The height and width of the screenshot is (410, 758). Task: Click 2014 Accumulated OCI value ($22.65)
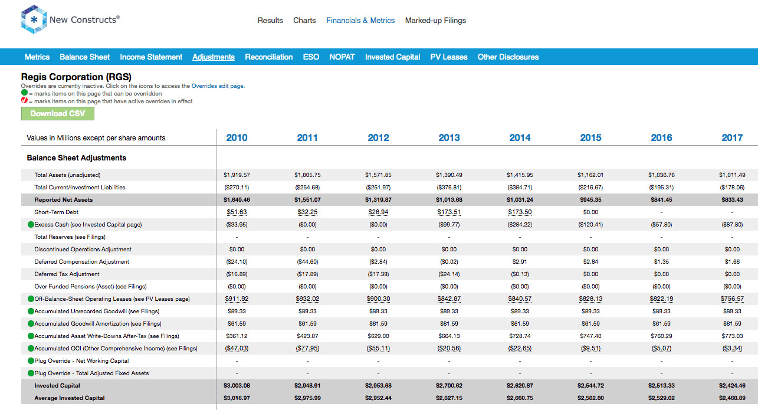pos(520,349)
